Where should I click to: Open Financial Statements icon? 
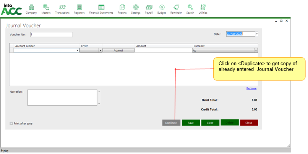coord(101,8)
